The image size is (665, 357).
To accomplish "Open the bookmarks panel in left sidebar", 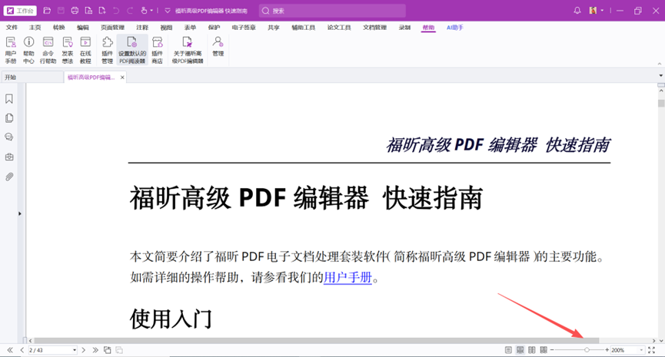I will point(9,99).
